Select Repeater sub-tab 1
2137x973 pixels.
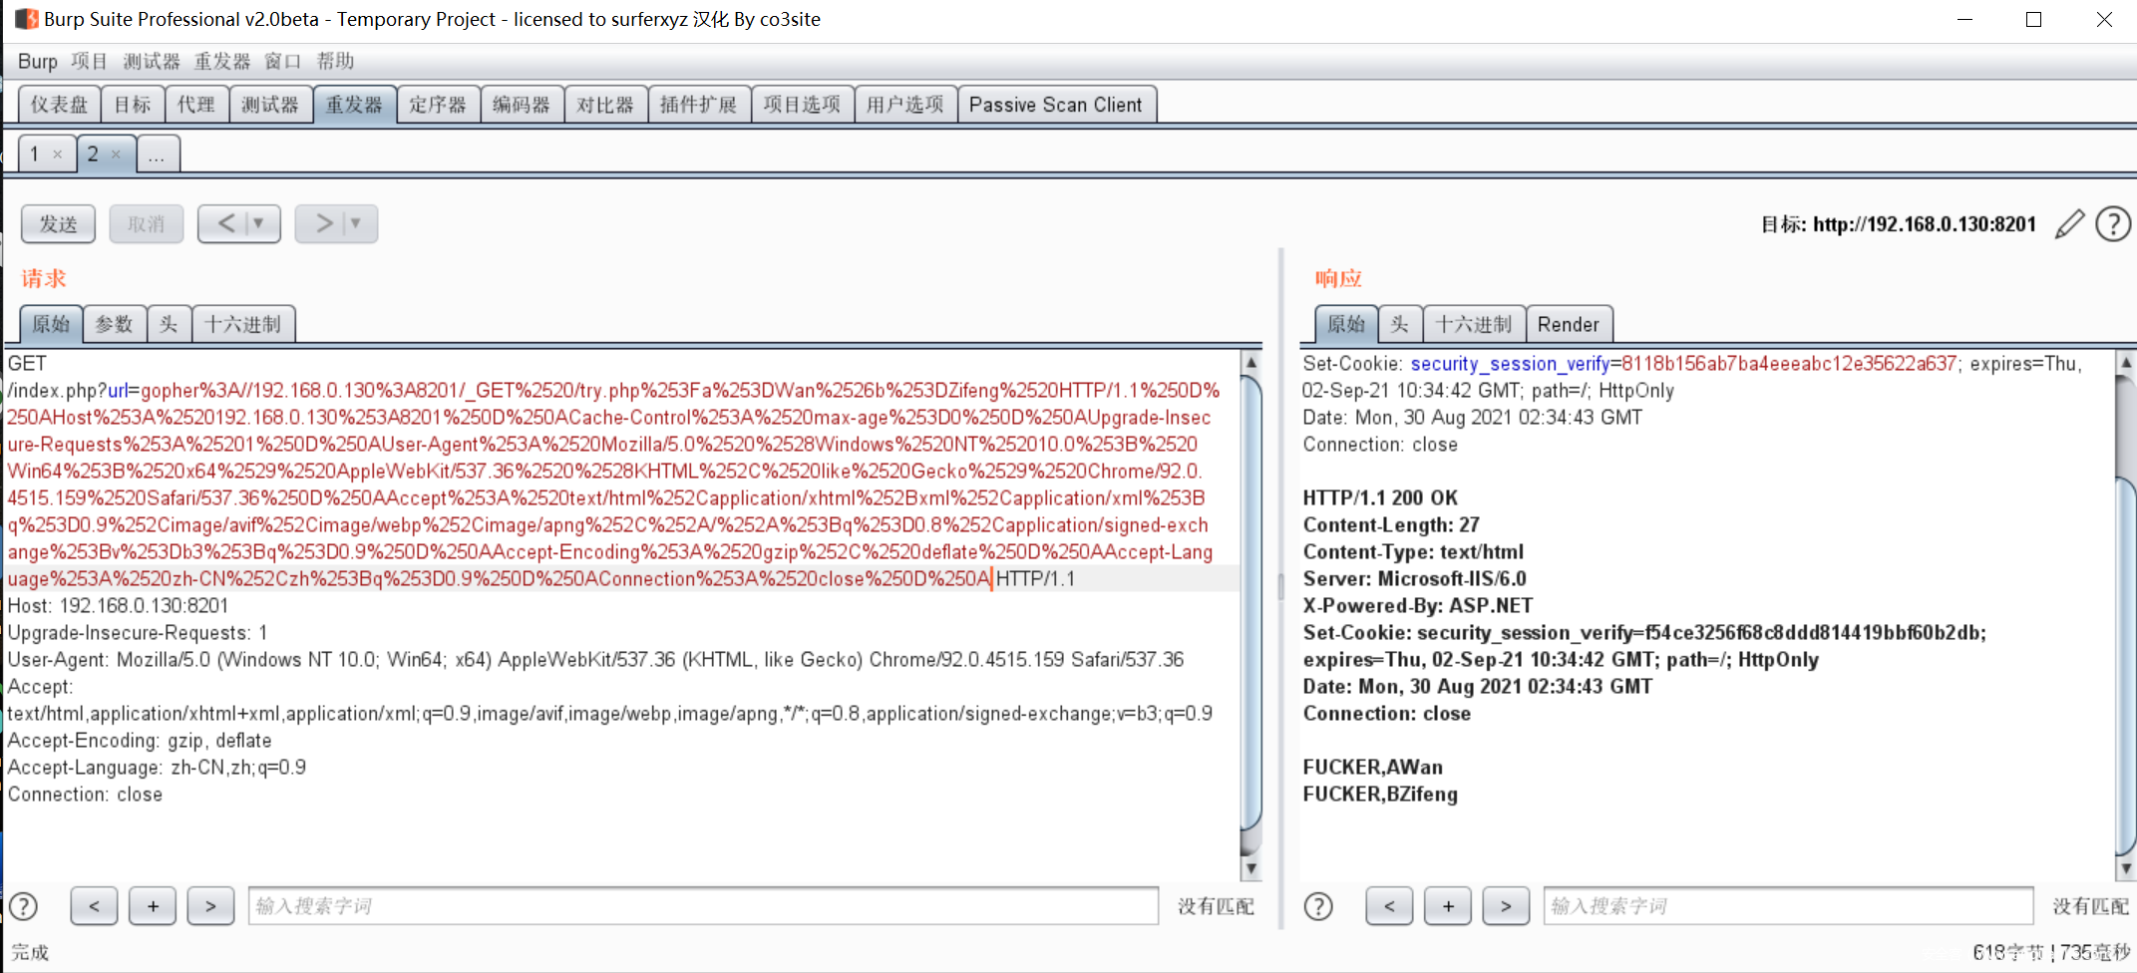36,155
